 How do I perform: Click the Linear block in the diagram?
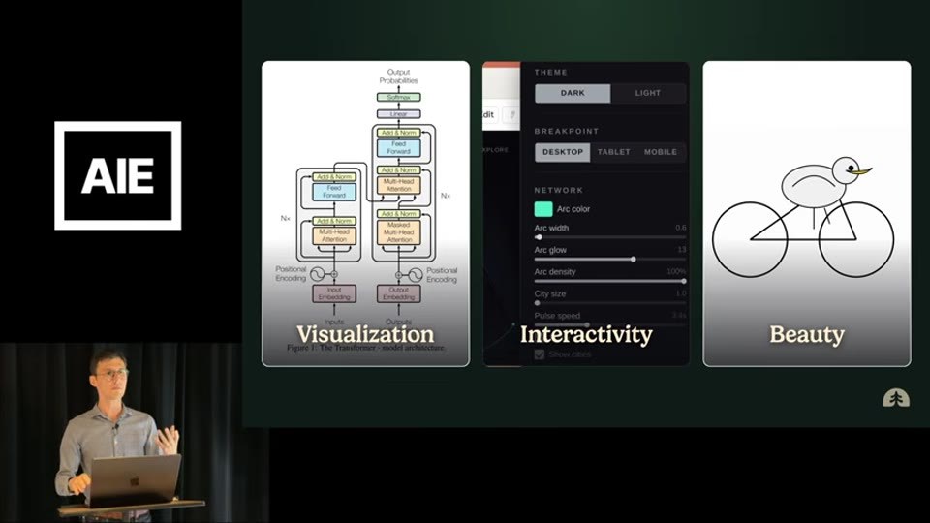(398, 114)
